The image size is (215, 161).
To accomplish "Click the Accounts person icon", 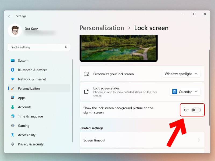I will pos(12,107).
